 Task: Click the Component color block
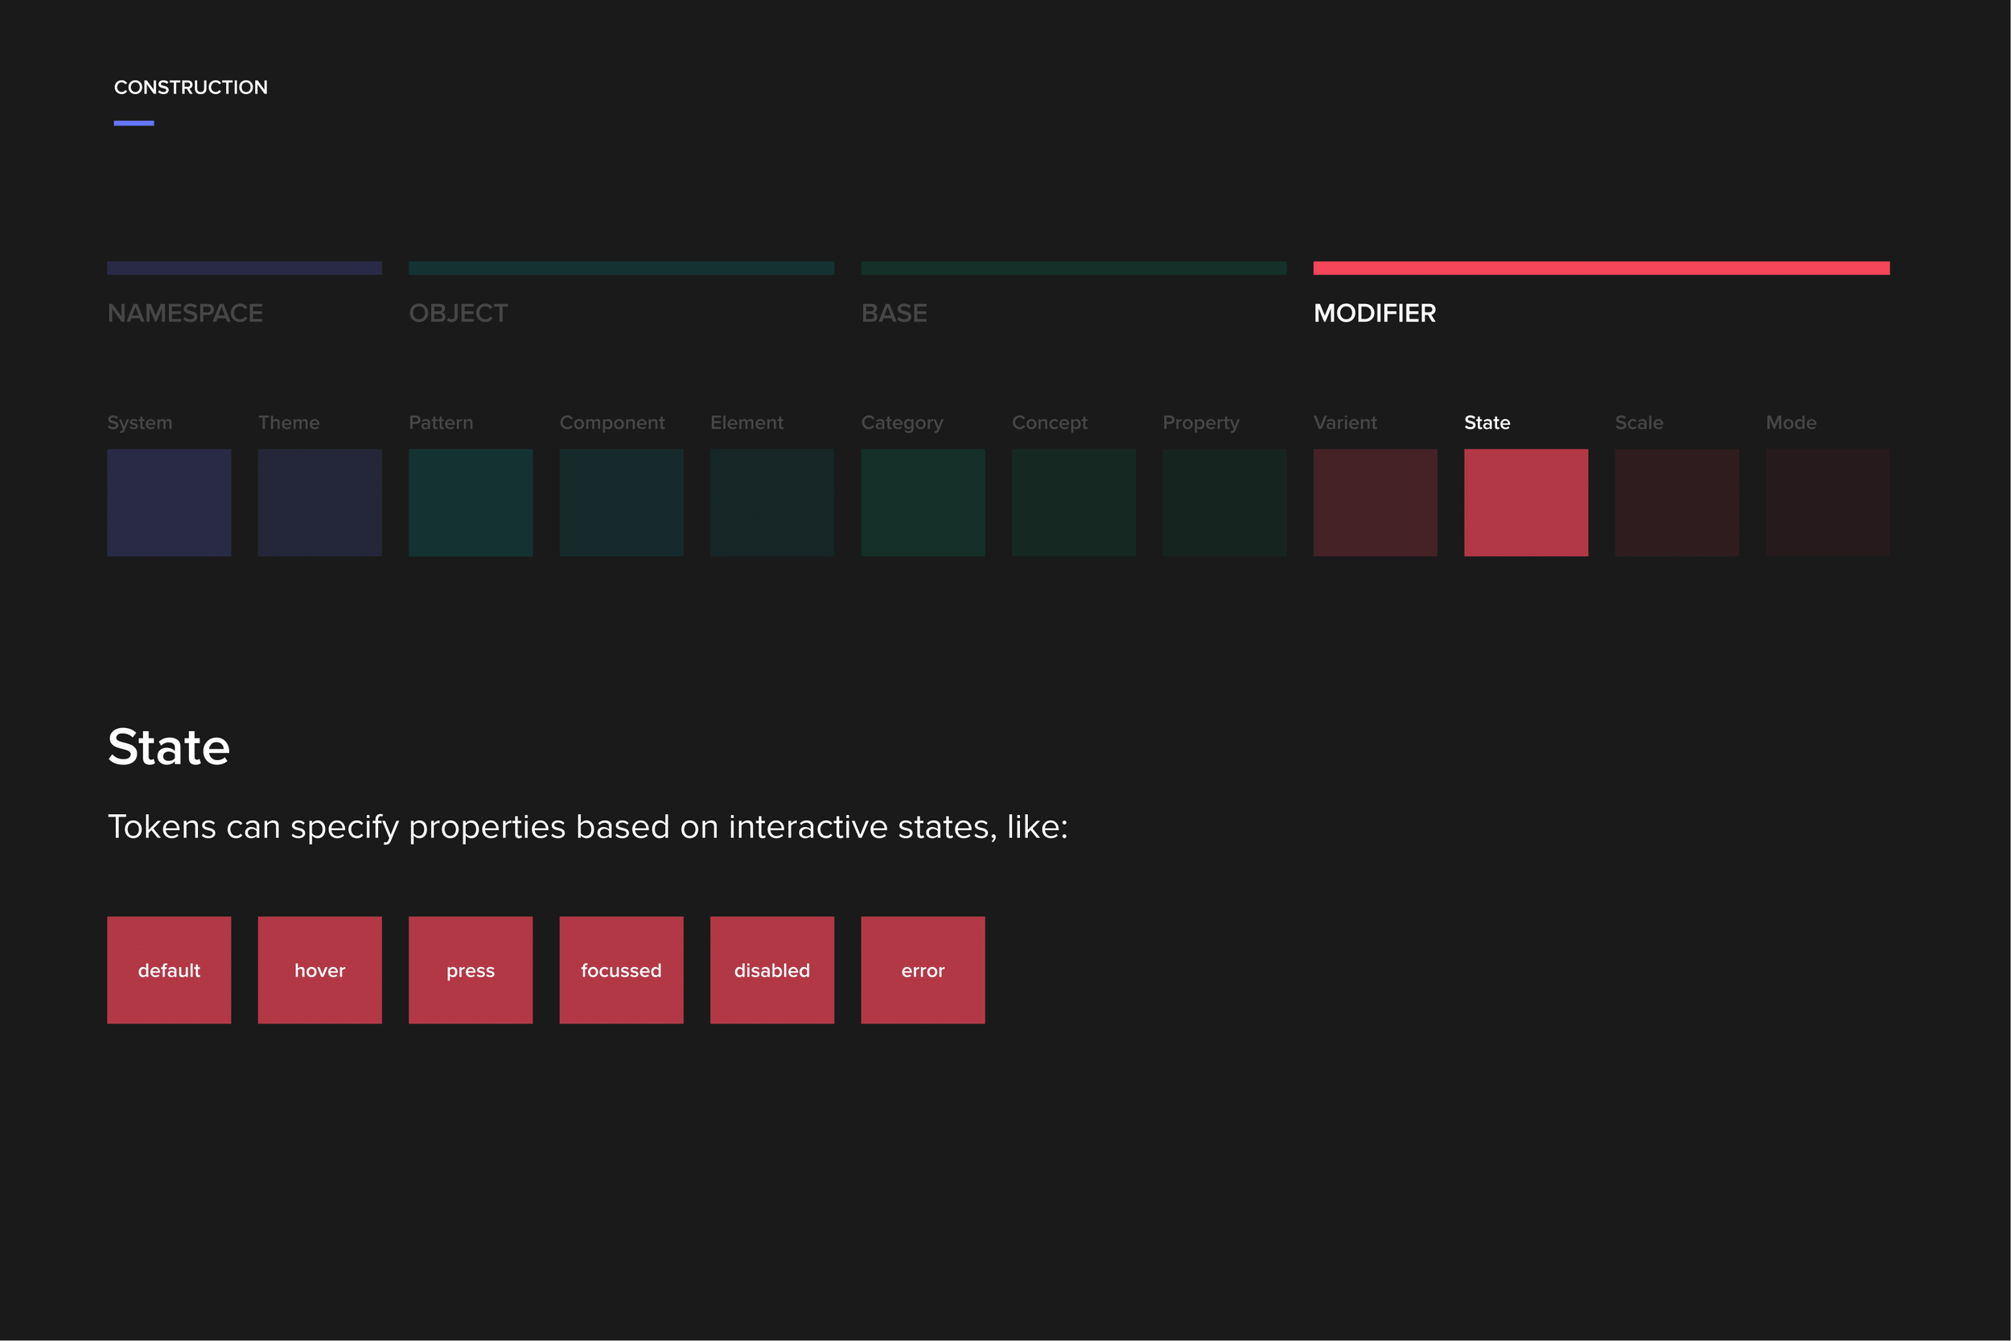pyautogui.click(x=621, y=502)
